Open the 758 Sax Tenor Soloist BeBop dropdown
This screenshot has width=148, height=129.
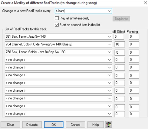click(x=58, y=52)
